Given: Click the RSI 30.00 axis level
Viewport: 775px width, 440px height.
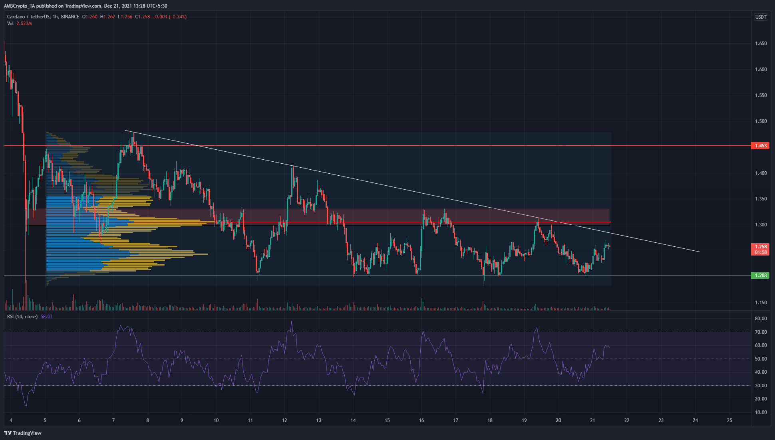Looking at the screenshot, I should (761, 386).
